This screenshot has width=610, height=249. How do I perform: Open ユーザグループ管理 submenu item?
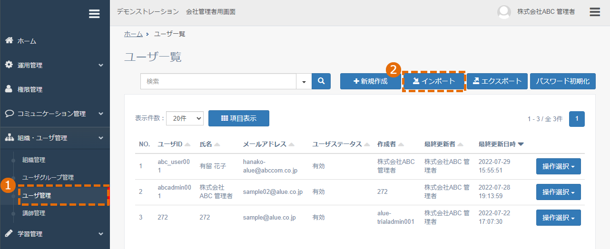pyautogui.click(x=48, y=178)
